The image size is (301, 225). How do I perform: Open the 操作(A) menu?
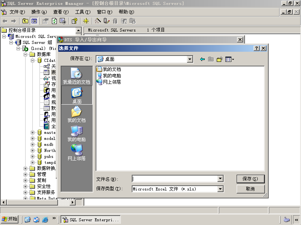[39, 12]
